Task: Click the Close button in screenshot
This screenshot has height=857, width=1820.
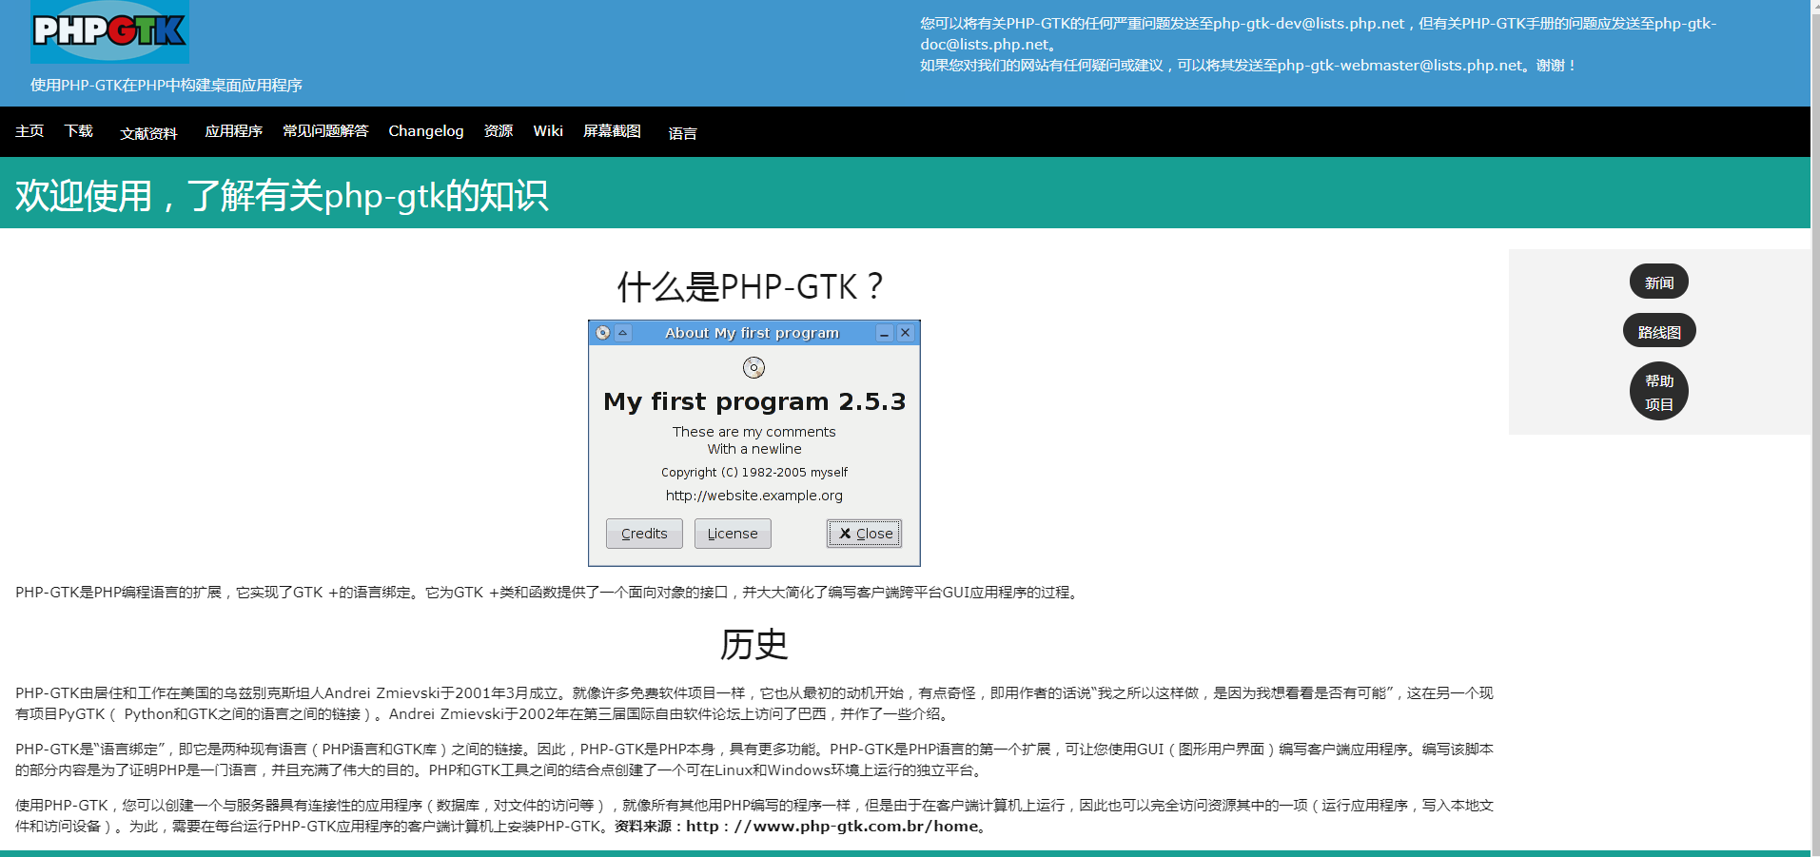Action: click(x=865, y=534)
